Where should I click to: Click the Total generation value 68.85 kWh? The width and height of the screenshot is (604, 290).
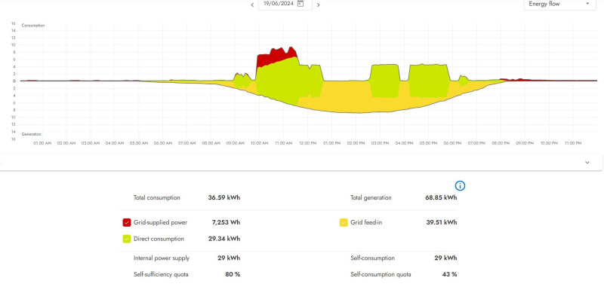coord(441,198)
